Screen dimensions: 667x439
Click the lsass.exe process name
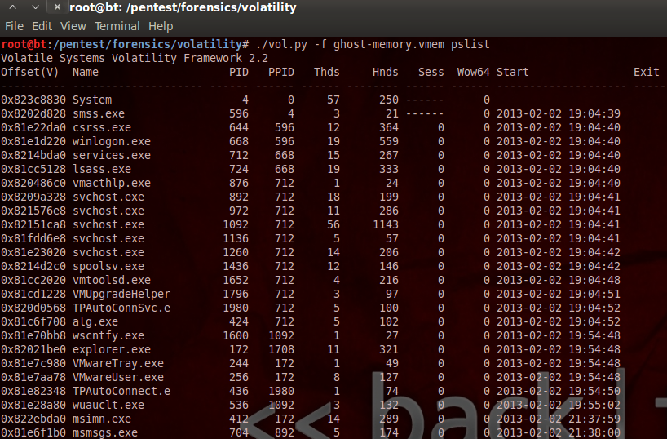[x=102, y=169]
